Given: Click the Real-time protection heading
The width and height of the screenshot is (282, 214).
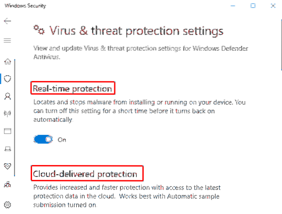Looking at the screenshot, I should click(73, 89).
